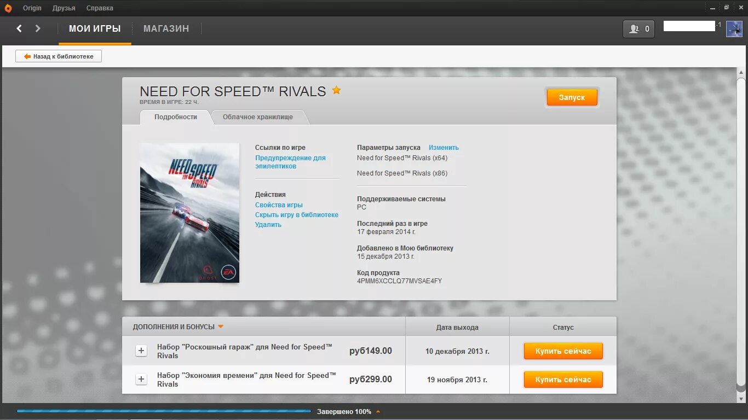Collapse the "Дополнения и бонусы" section
Viewport: 748px width, 420px height.
(221, 327)
